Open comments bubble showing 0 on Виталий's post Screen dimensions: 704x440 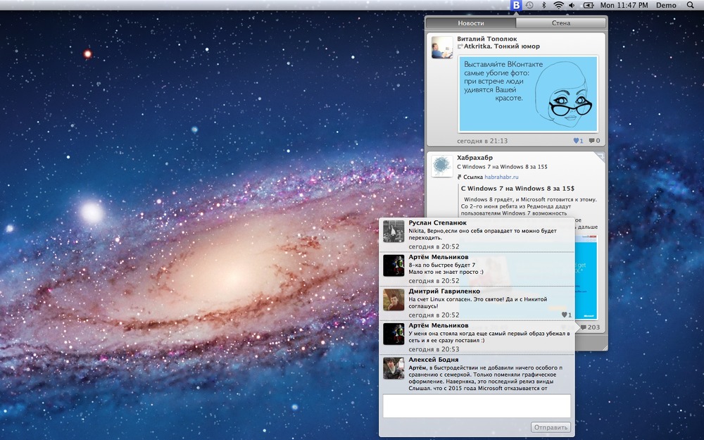tap(594, 141)
